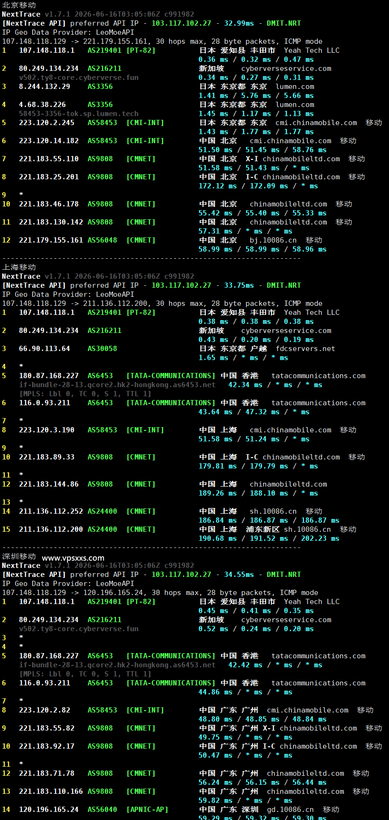
Task: Click the AS30058 number
Action: pyautogui.click(x=102, y=349)
